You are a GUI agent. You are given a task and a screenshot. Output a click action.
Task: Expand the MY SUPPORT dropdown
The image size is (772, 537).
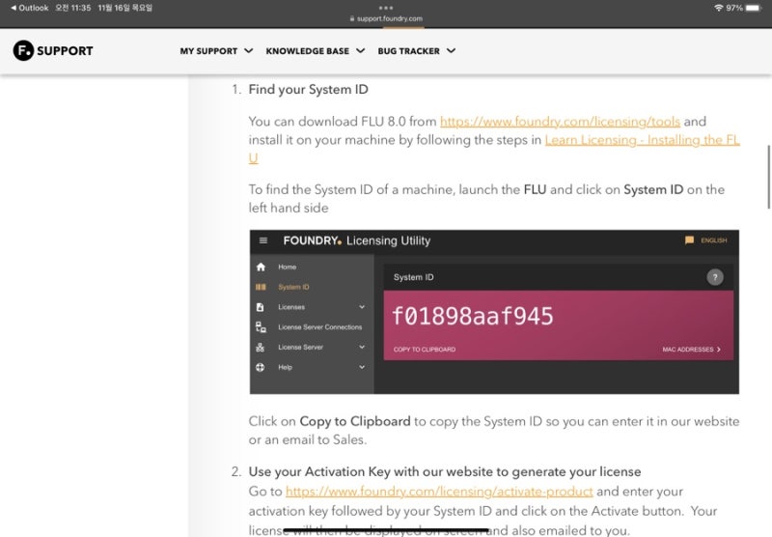tap(216, 51)
